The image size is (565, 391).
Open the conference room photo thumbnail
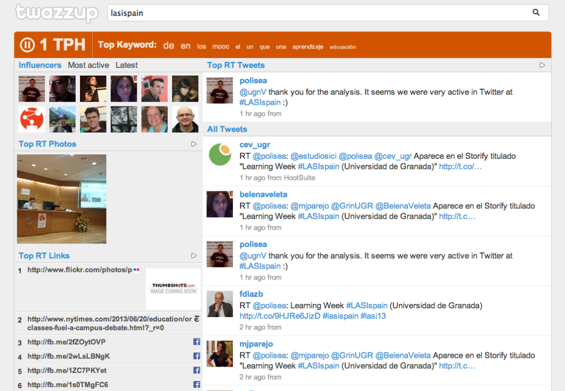click(62, 199)
